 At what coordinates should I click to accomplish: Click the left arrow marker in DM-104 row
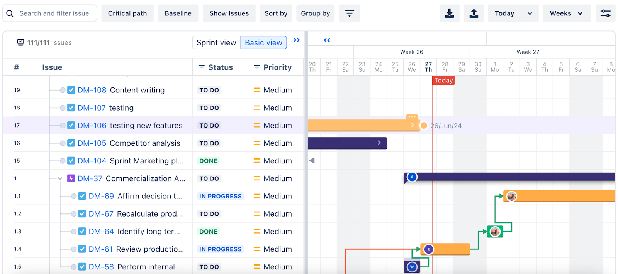click(312, 161)
